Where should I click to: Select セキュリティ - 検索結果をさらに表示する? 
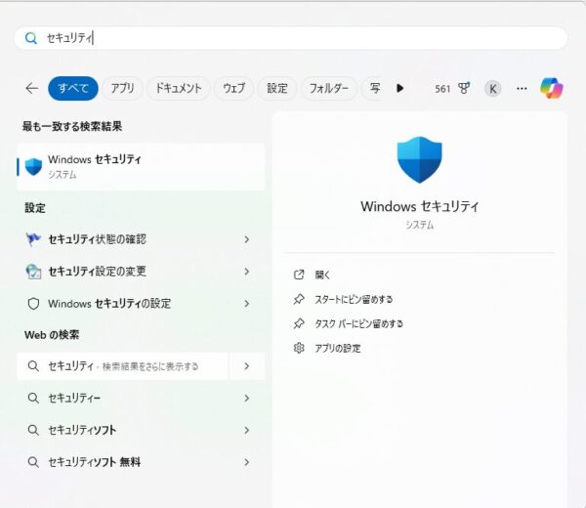[123, 366]
